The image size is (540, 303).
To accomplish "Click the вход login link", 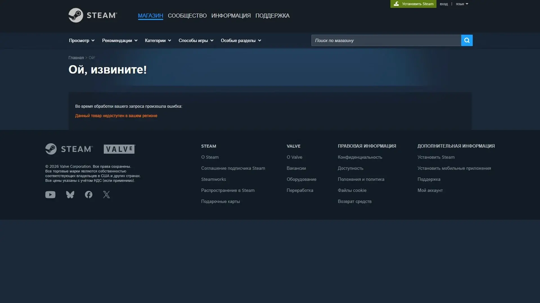I will [444, 4].
